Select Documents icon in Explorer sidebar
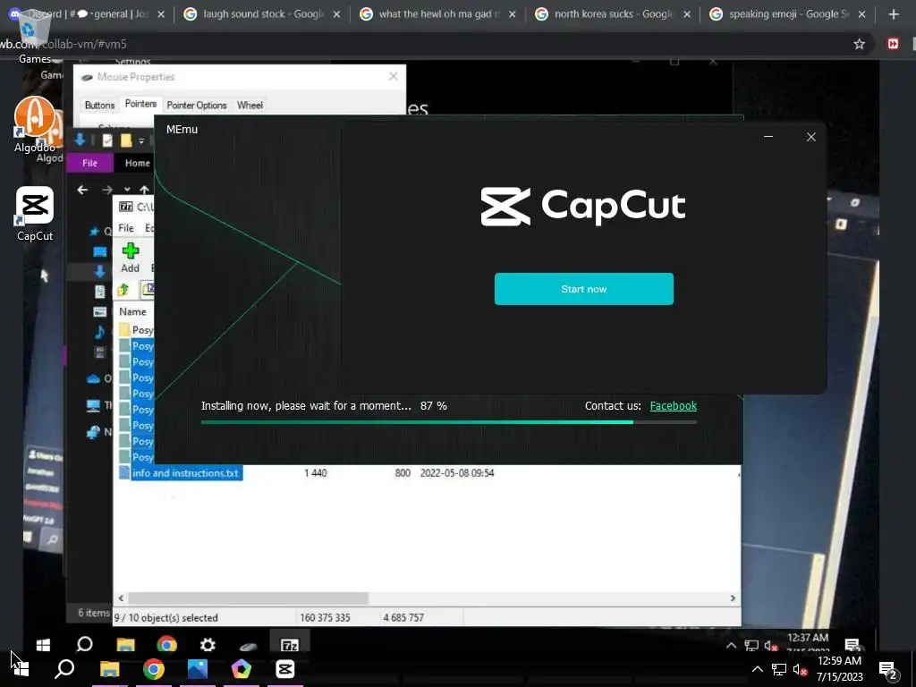 100,291
